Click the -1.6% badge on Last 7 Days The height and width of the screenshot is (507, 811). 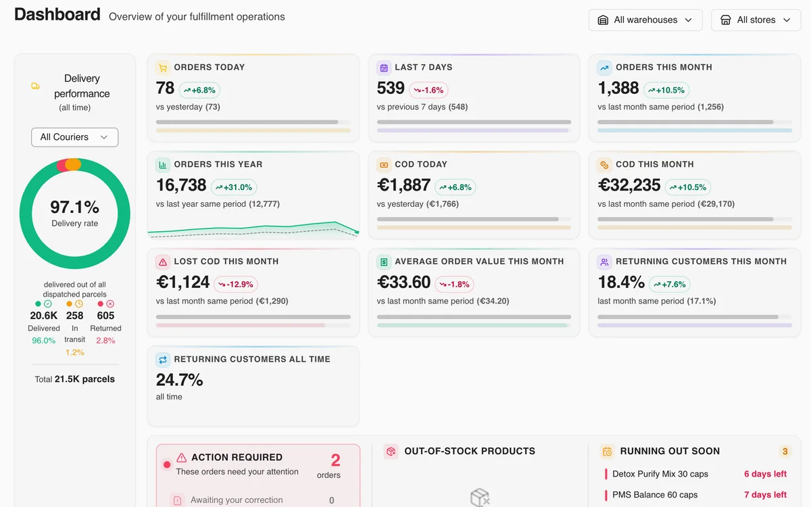tap(428, 90)
